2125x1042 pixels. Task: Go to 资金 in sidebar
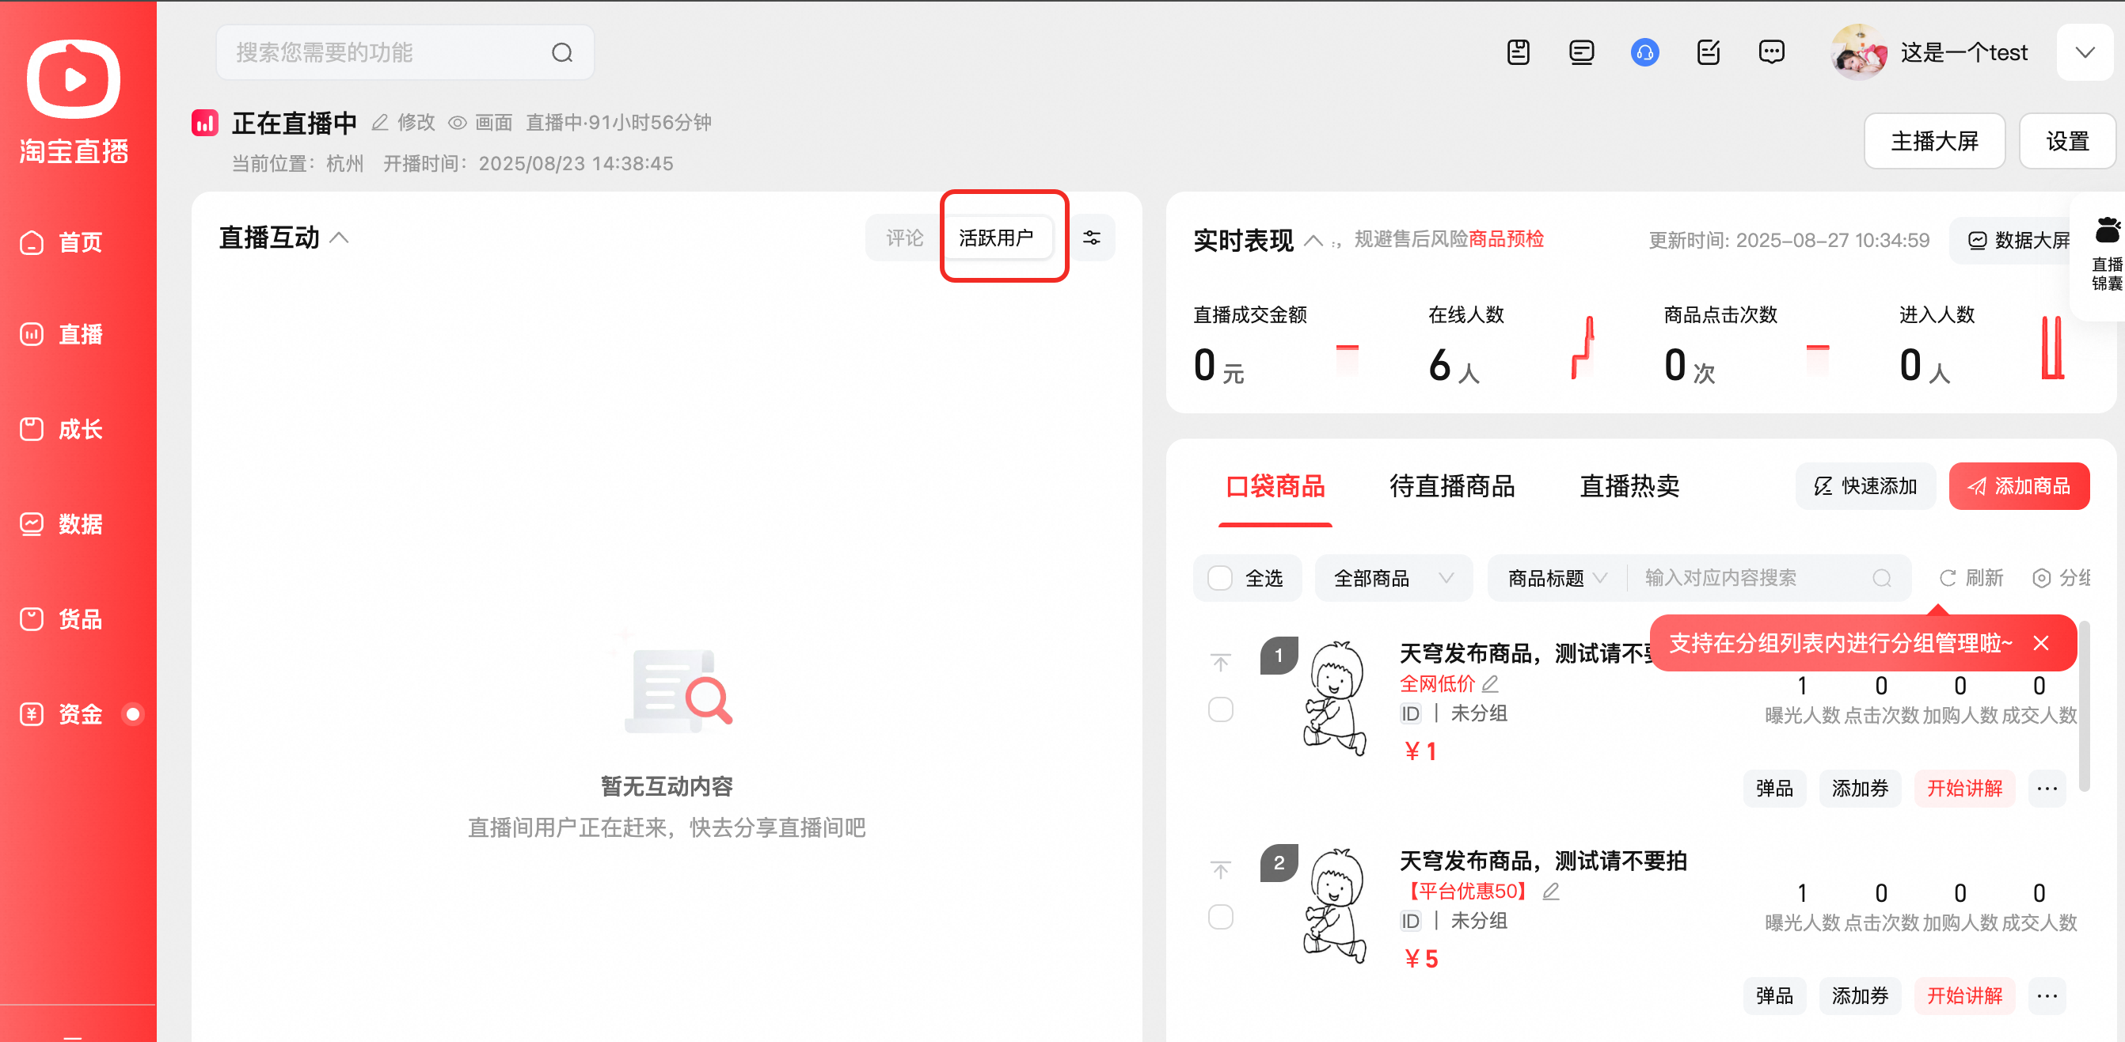(62, 713)
